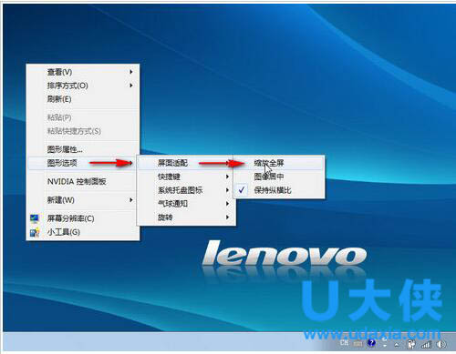Show hidden tray icons arrow

[397, 345]
